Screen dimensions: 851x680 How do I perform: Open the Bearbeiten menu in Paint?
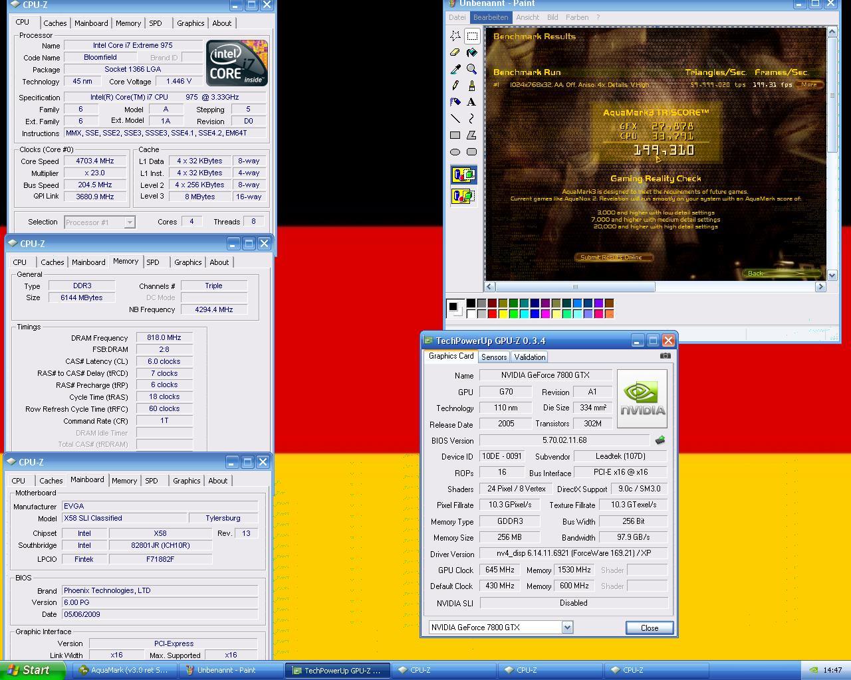point(491,17)
